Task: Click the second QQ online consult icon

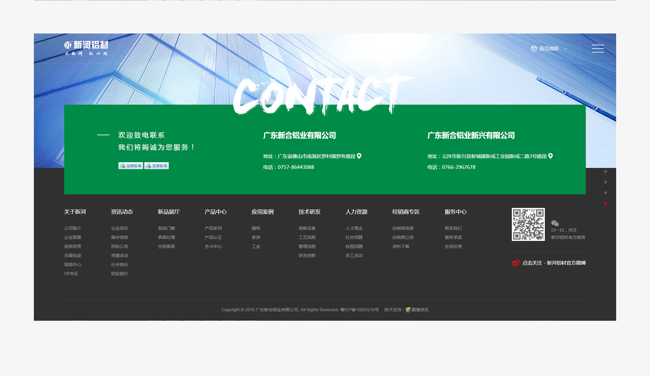Action: tap(156, 166)
